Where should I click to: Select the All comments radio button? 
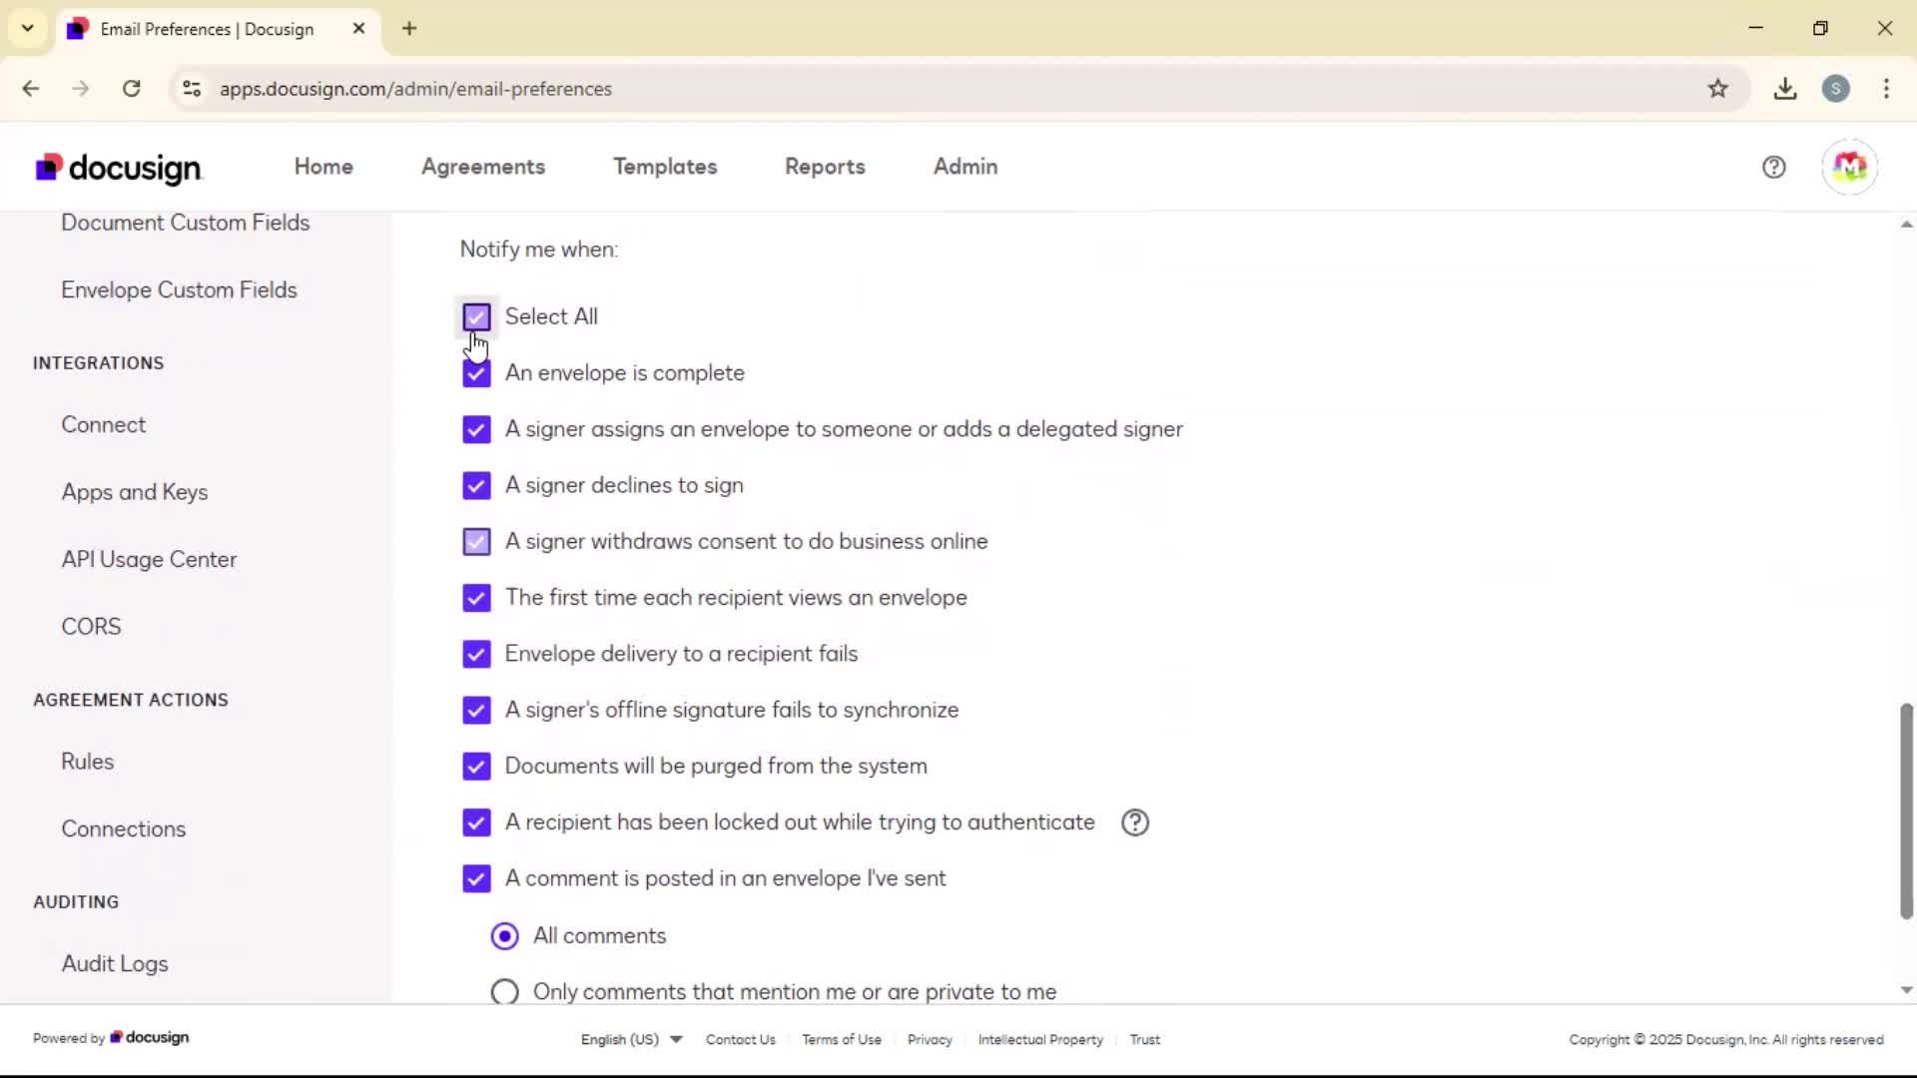[504, 936]
